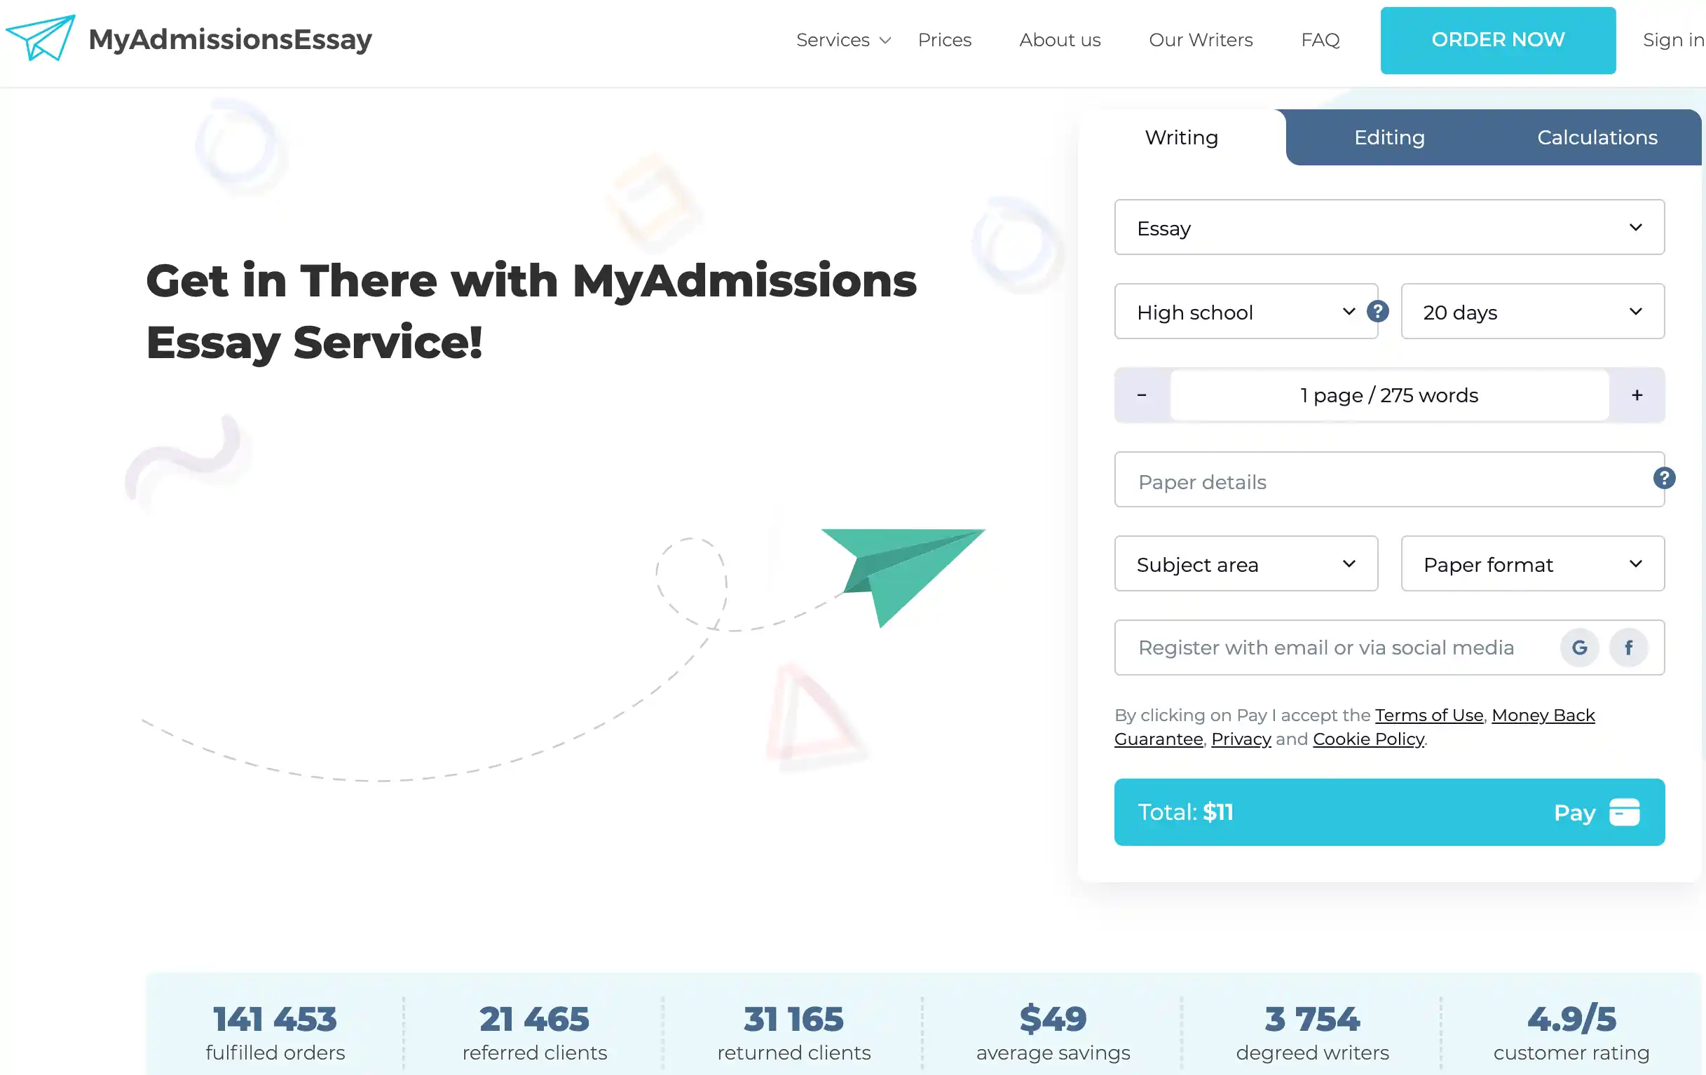The height and width of the screenshot is (1075, 1706).
Task: Open the Essay paper type dropdown
Action: tap(1389, 227)
